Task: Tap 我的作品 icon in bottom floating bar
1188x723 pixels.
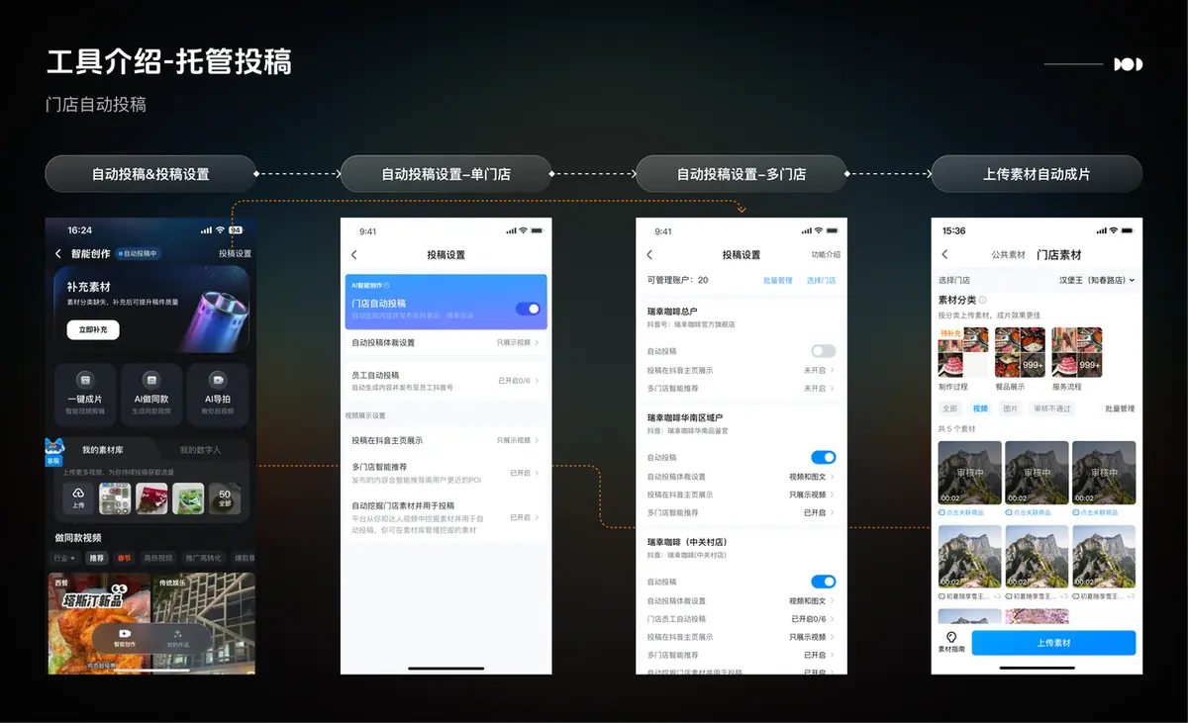Action: (x=176, y=637)
